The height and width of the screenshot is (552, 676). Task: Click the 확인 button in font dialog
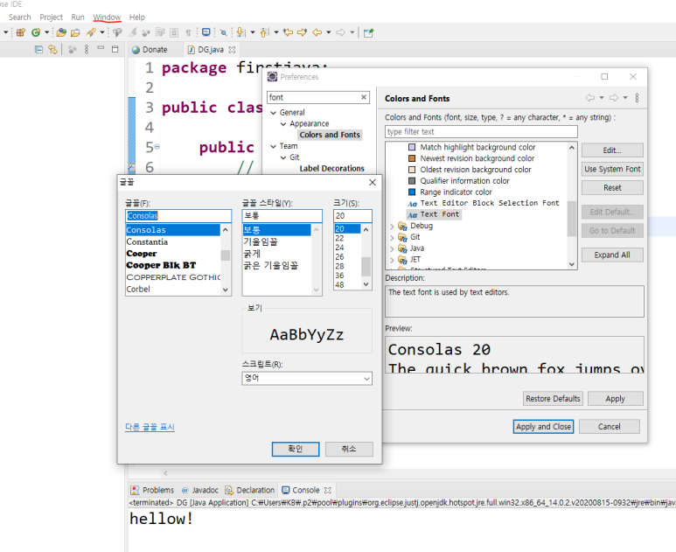click(x=296, y=449)
